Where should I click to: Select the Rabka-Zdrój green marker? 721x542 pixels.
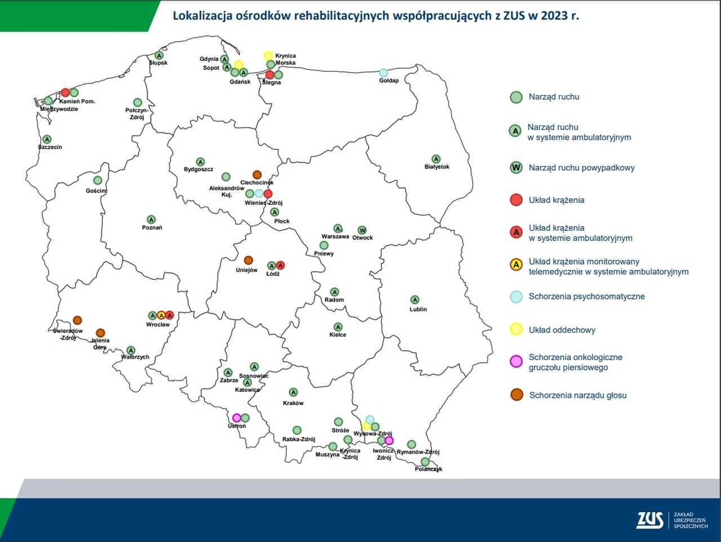[297, 431]
